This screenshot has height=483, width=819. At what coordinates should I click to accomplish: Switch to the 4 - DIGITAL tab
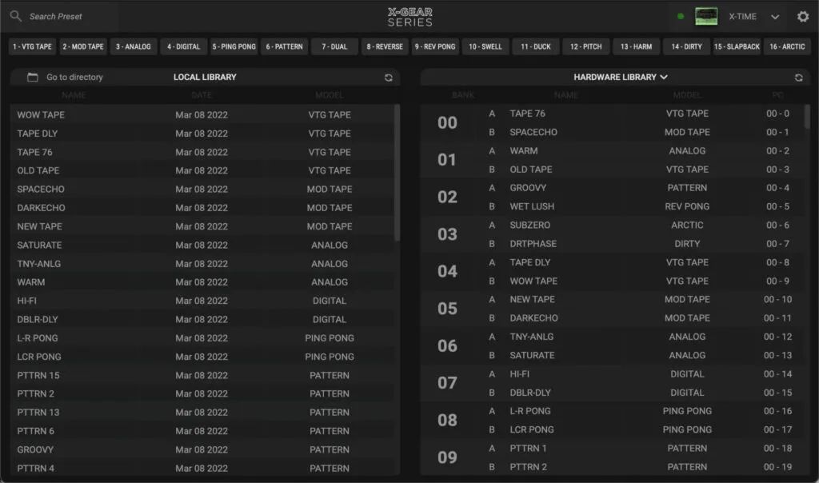[x=183, y=47]
